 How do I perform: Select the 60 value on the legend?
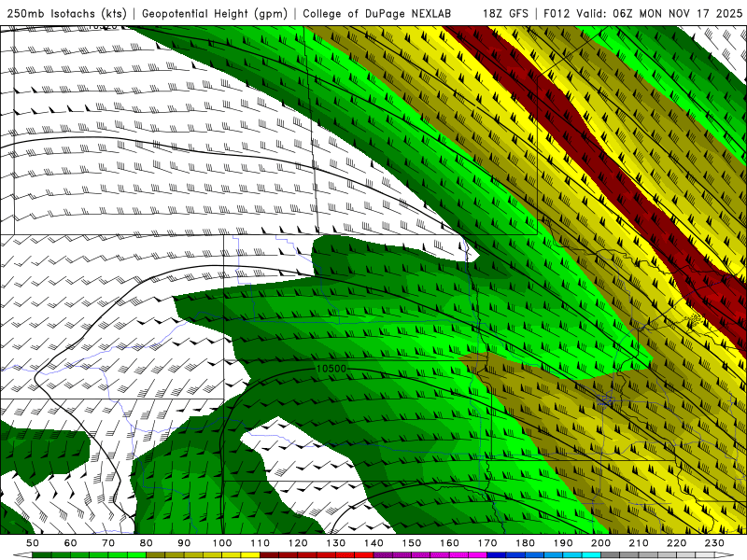[71, 543]
